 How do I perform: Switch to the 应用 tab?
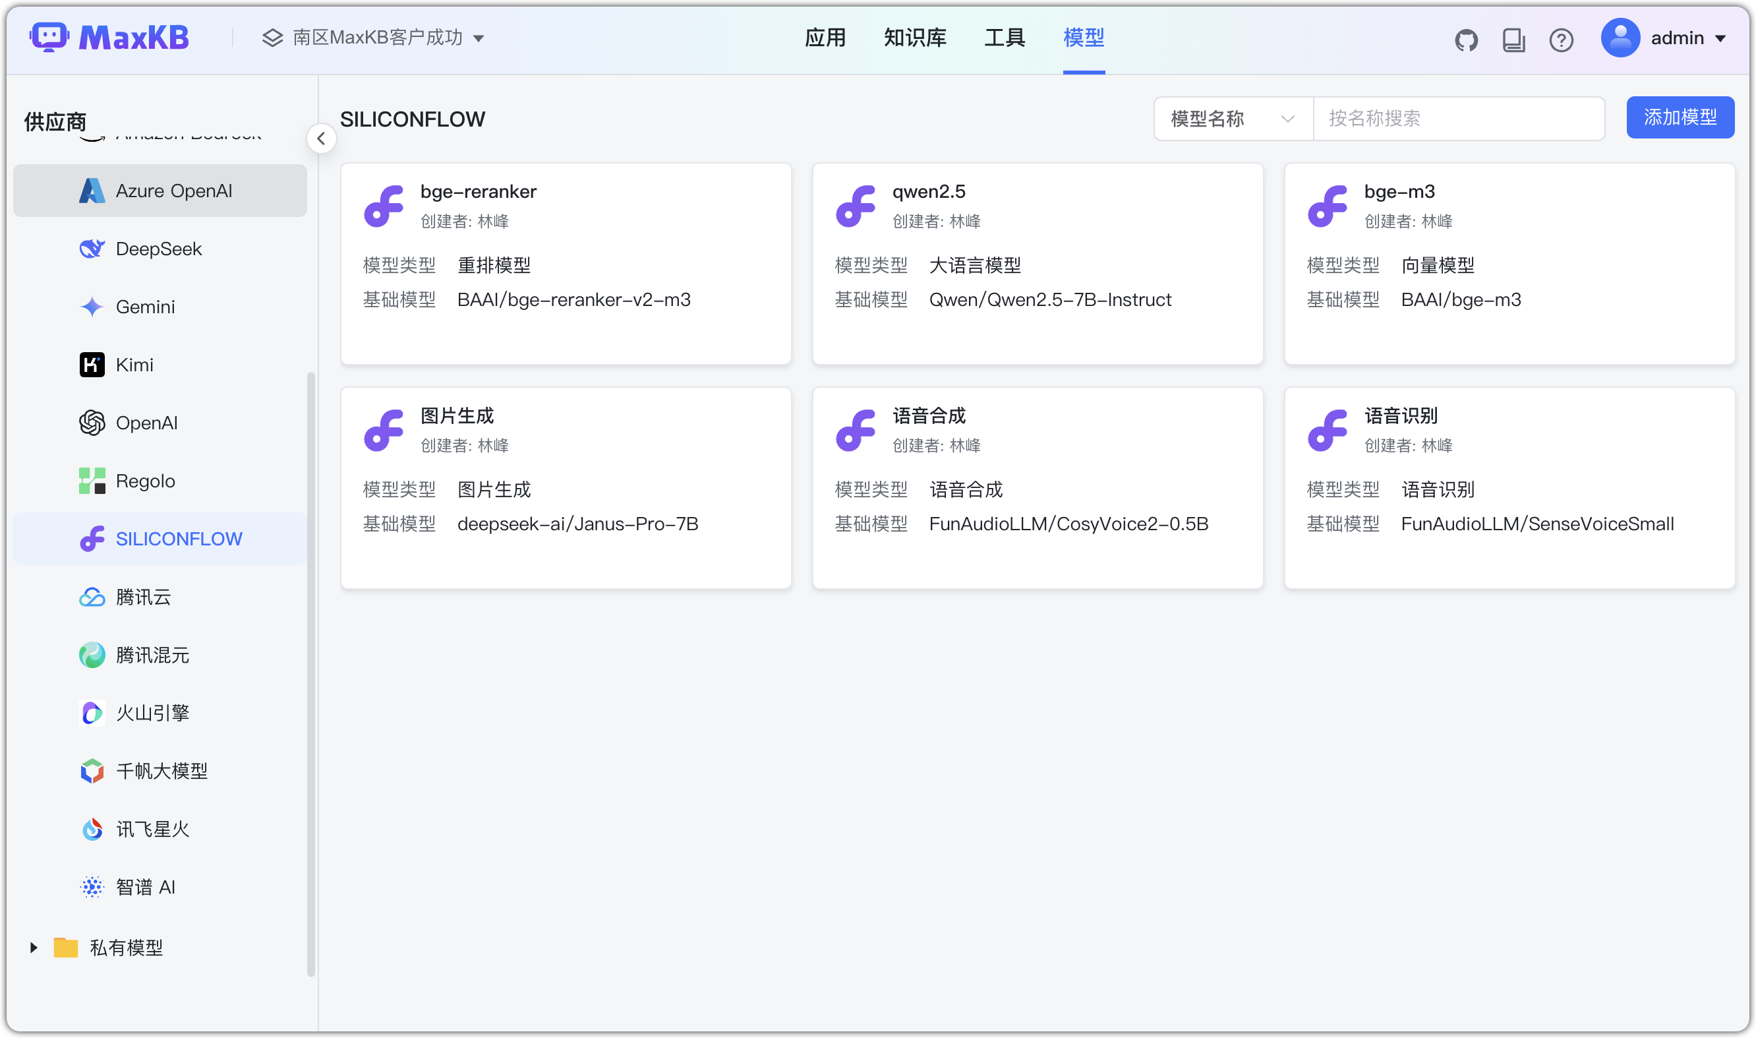coord(825,38)
